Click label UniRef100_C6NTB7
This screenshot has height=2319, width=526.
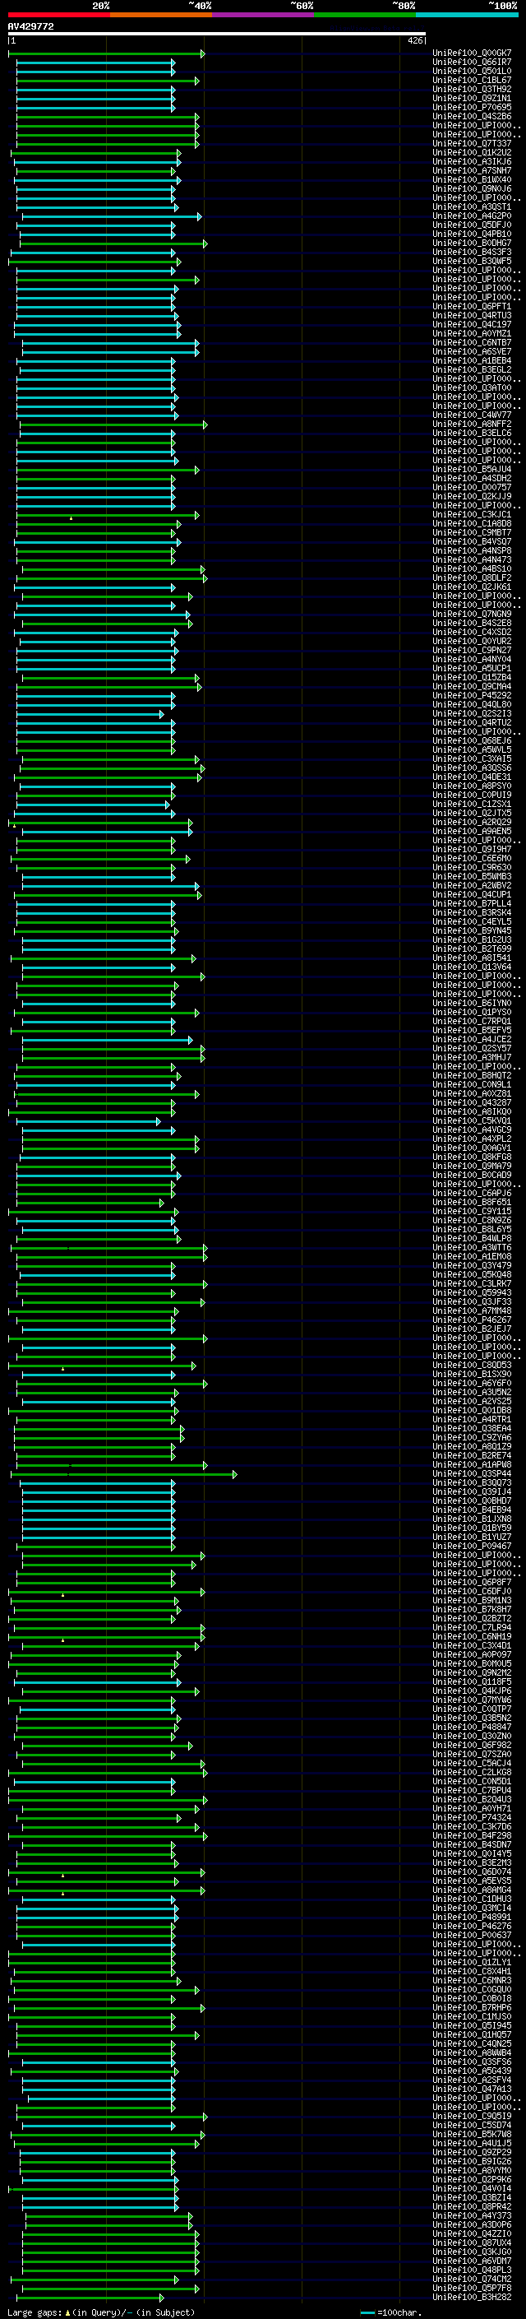point(472,343)
